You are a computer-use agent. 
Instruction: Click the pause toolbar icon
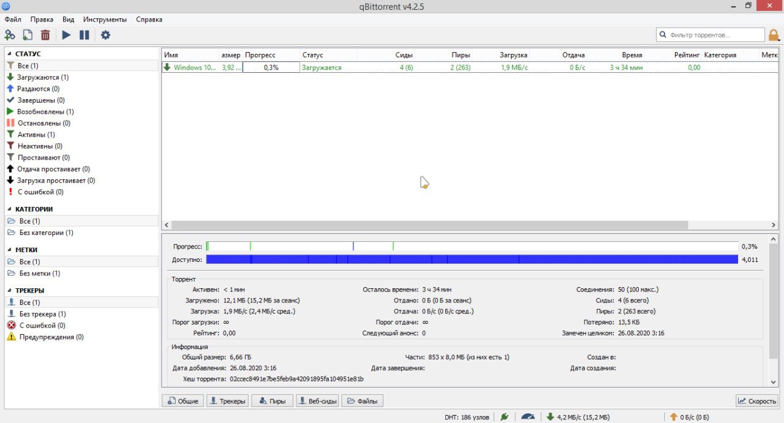85,35
